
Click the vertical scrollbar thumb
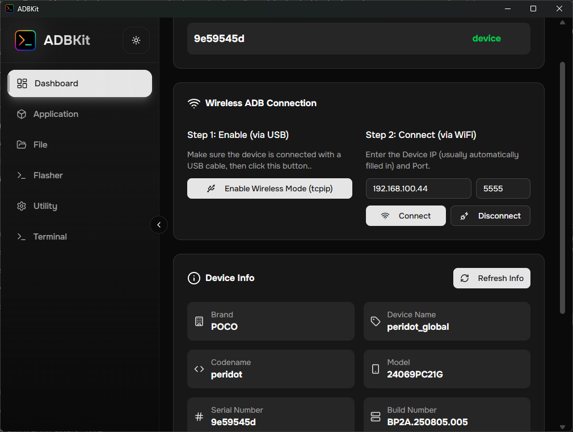[x=562, y=187]
